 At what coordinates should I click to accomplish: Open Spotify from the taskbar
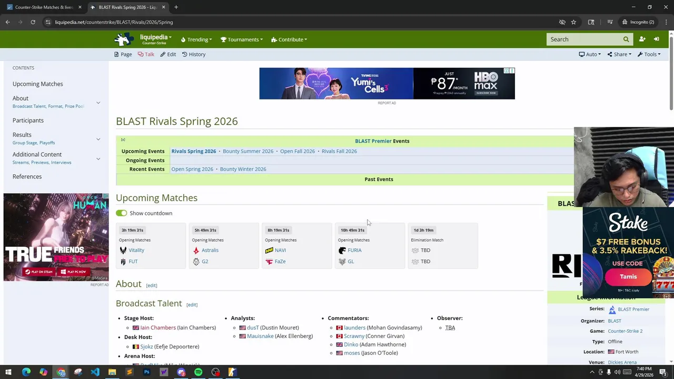coord(198,372)
